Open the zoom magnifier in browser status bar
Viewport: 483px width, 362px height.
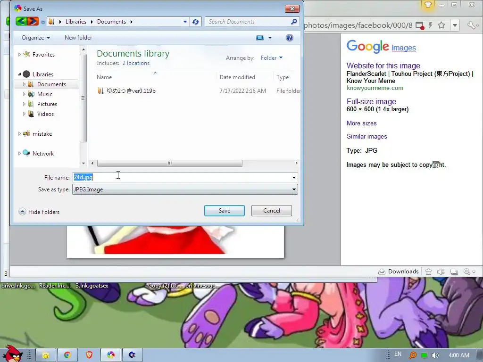coord(467,271)
